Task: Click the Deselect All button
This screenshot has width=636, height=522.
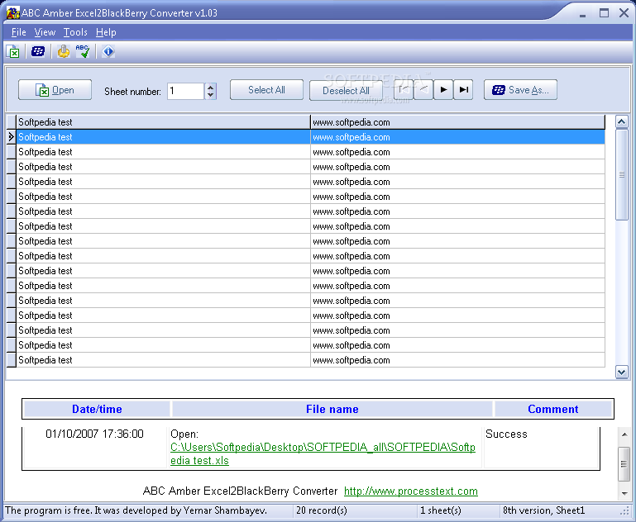Action: (x=346, y=90)
